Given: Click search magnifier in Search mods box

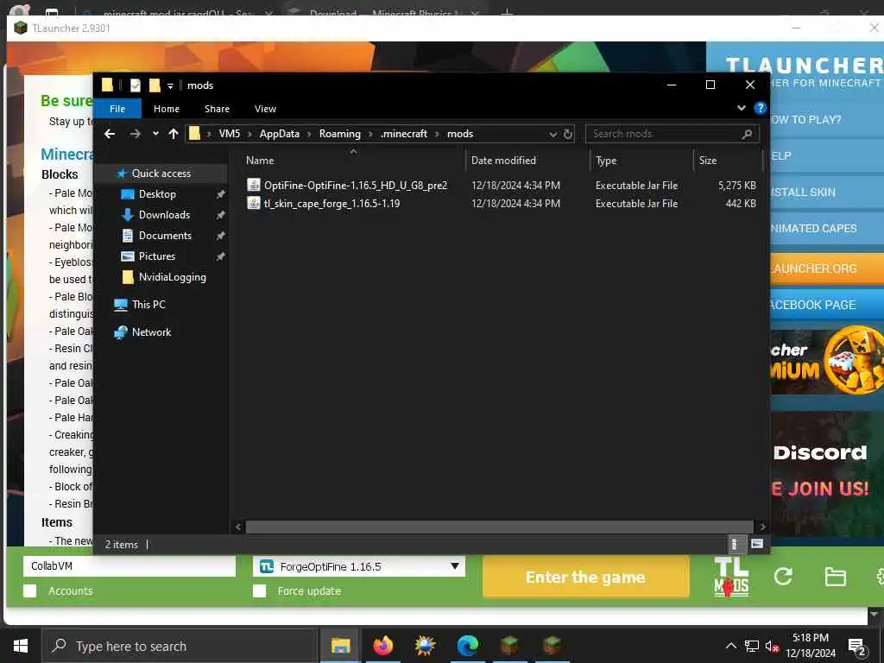Looking at the screenshot, I should [x=747, y=134].
